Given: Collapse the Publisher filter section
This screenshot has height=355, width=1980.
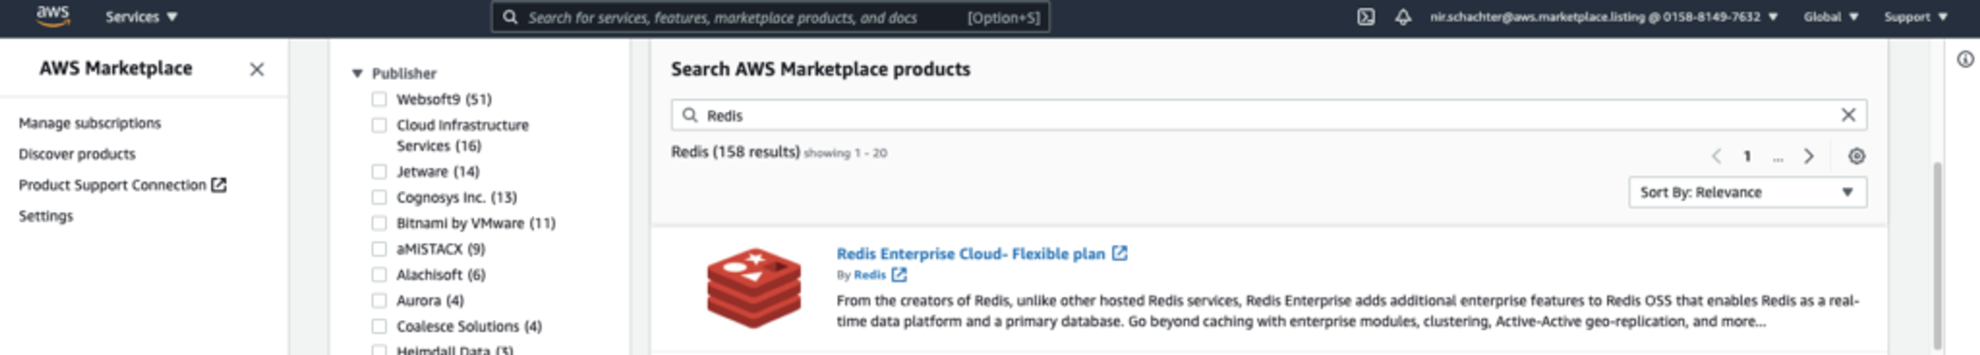Looking at the screenshot, I should click(357, 74).
